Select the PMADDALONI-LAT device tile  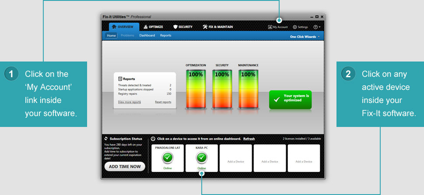168,158
